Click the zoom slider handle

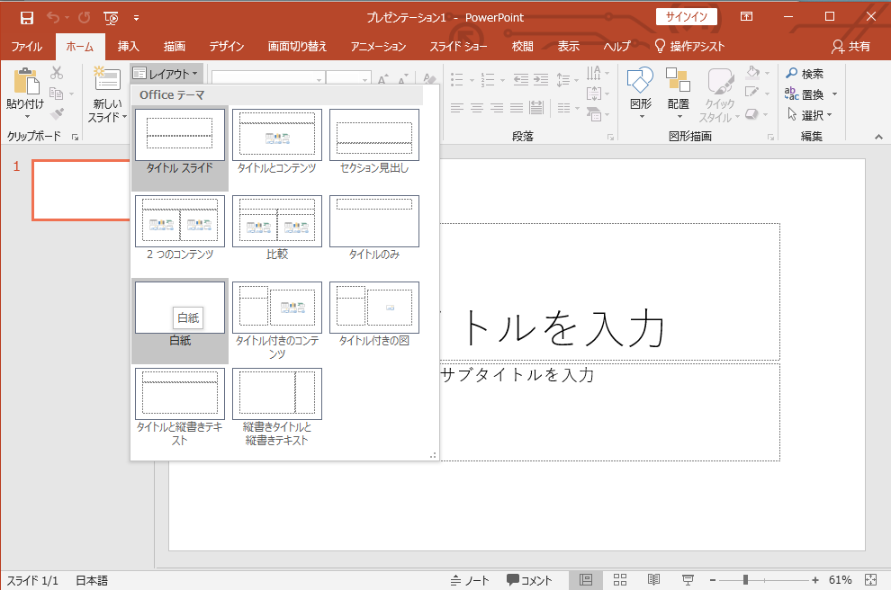point(745,580)
